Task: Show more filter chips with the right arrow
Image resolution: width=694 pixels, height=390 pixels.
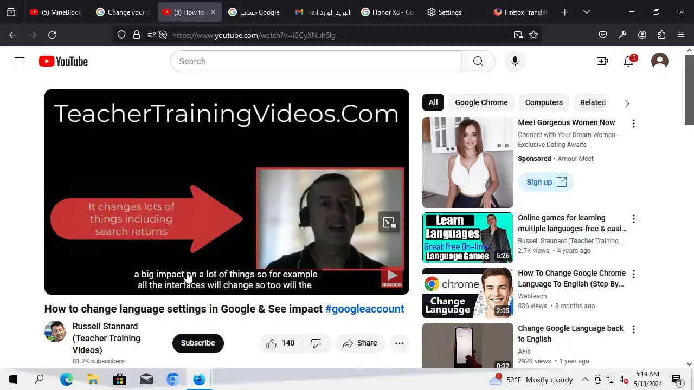Action: [x=627, y=103]
